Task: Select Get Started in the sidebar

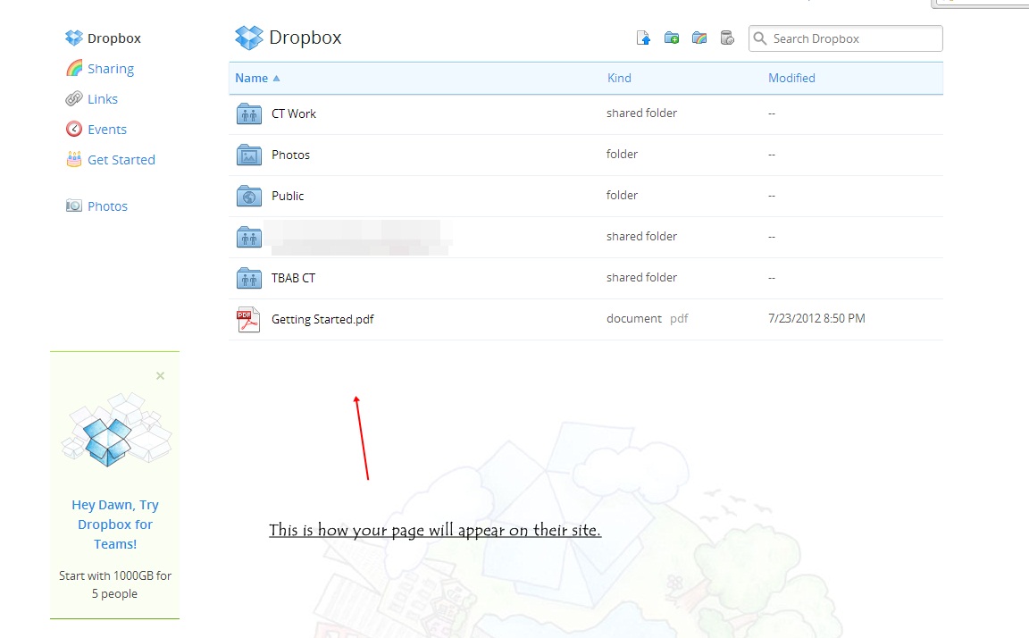Action: point(121,160)
